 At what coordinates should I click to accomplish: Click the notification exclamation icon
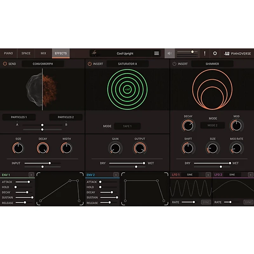[205, 53]
